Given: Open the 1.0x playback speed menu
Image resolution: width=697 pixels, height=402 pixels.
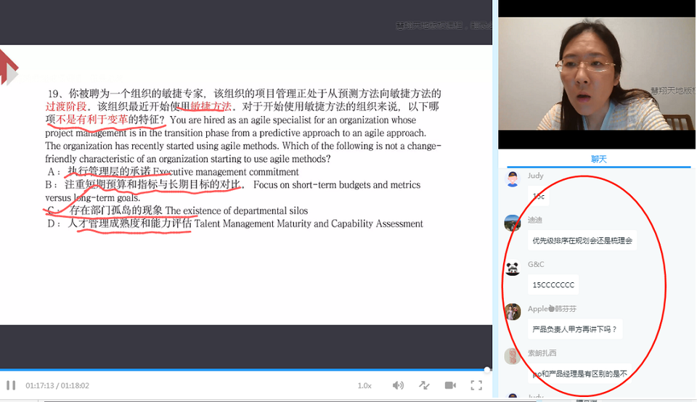Looking at the screenshot, I should click(x=364, y=385).
